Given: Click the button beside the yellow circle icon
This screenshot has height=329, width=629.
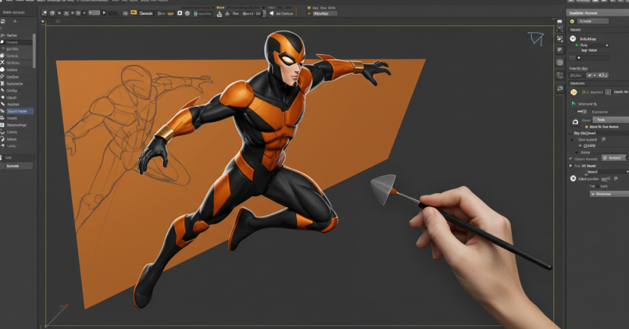Looking at the screenshot, I should [x=593, y=21].
